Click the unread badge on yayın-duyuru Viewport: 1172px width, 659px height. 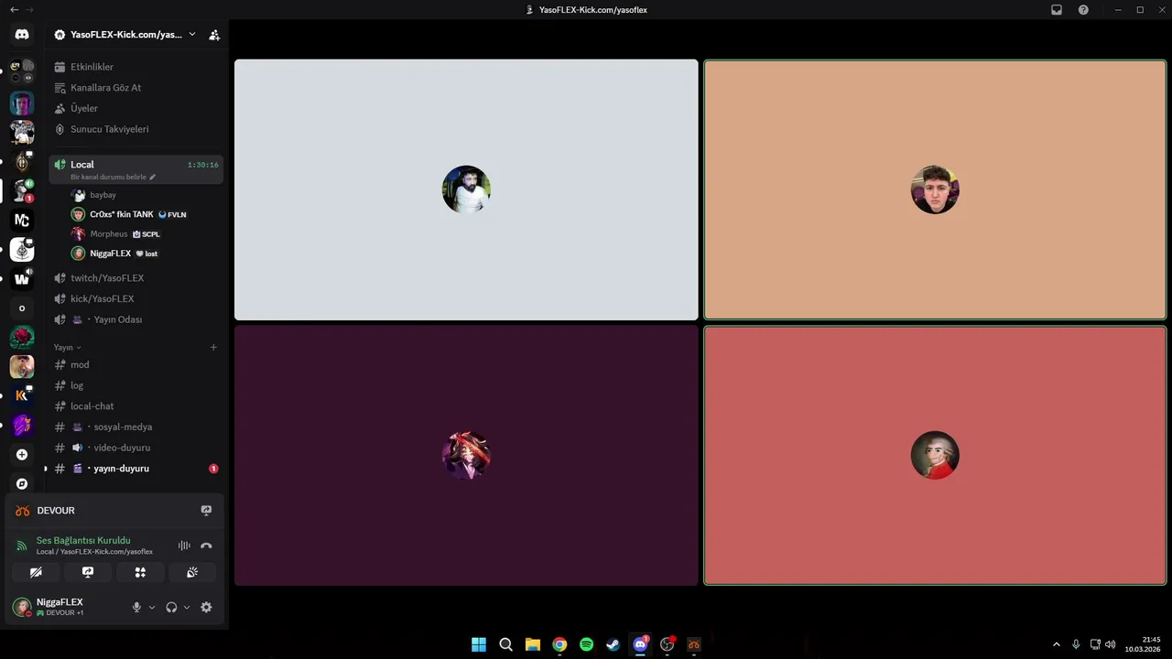coord(213,469)
